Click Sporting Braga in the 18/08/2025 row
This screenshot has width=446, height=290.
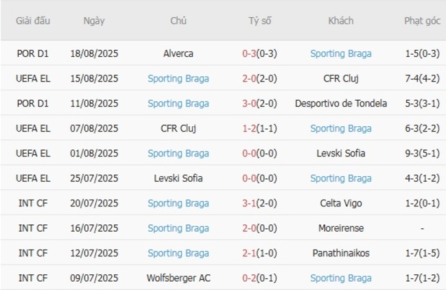pos(341,53)
